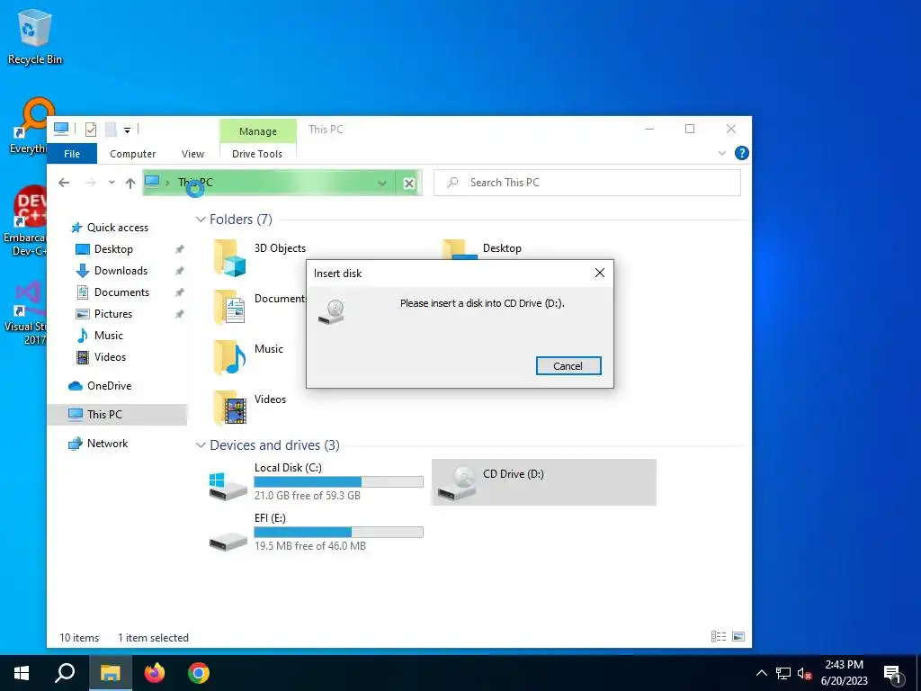The height and width of the screenshot is (691, 921).
Task: Show hidden tray icons chevron
Action: click(x=761, y=673)
